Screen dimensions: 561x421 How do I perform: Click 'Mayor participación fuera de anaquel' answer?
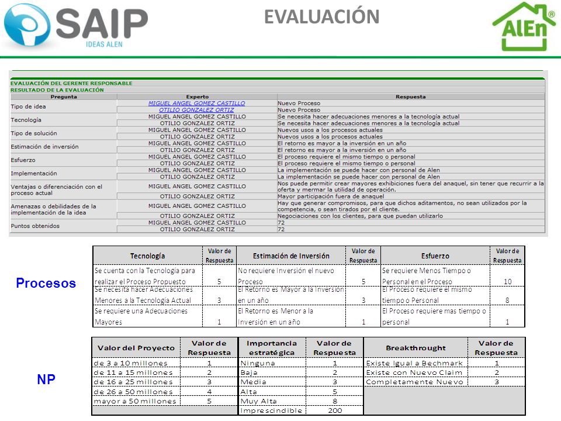tap(331, 196)
